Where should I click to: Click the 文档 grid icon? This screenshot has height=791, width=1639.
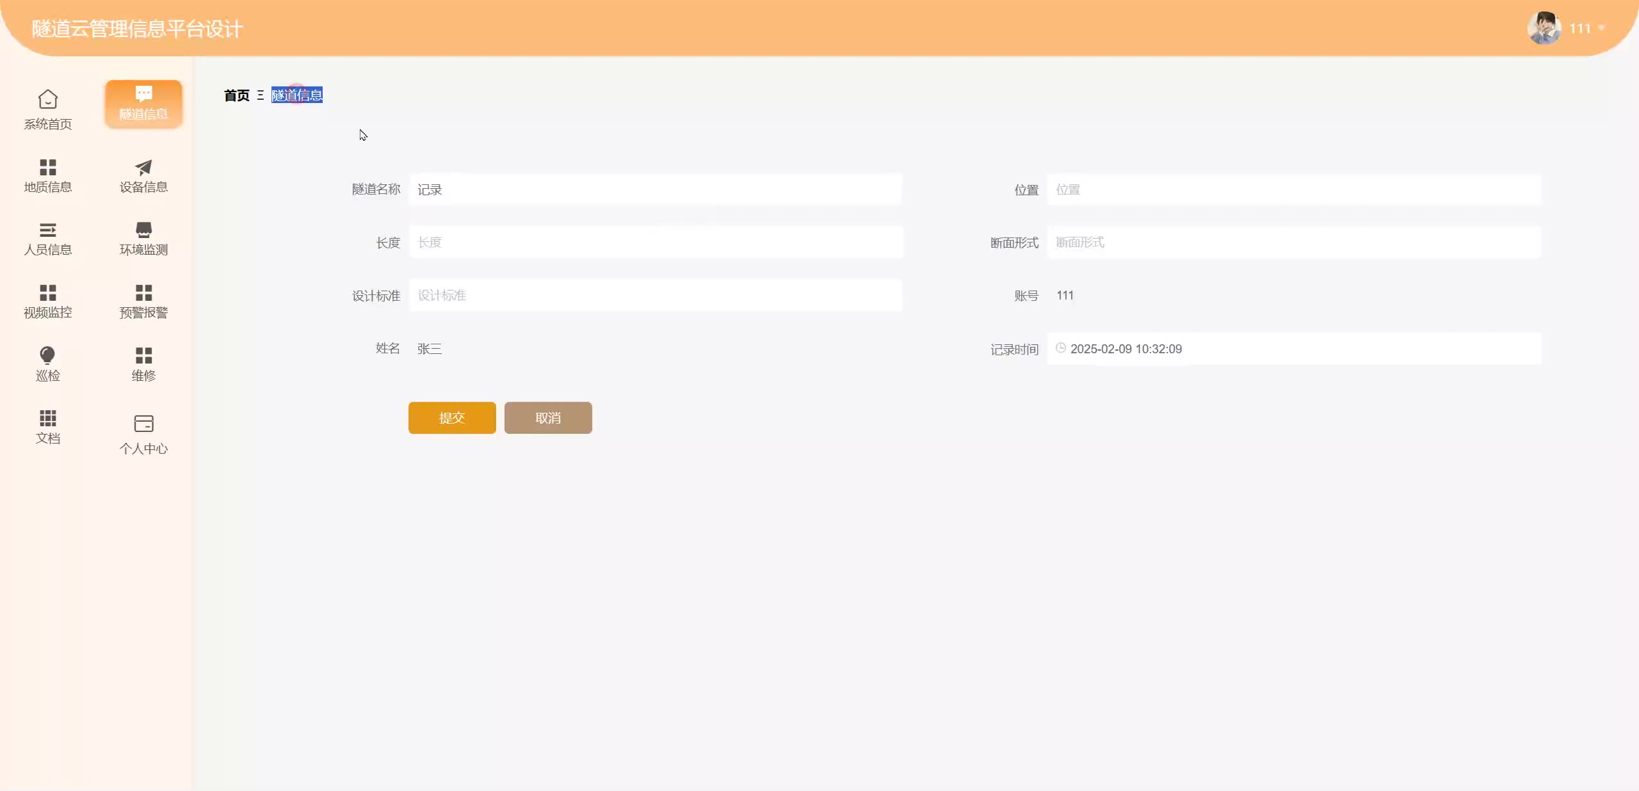tap(47, 418)
